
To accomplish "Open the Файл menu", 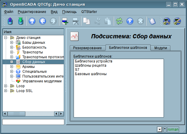I will tap(8, 12).
